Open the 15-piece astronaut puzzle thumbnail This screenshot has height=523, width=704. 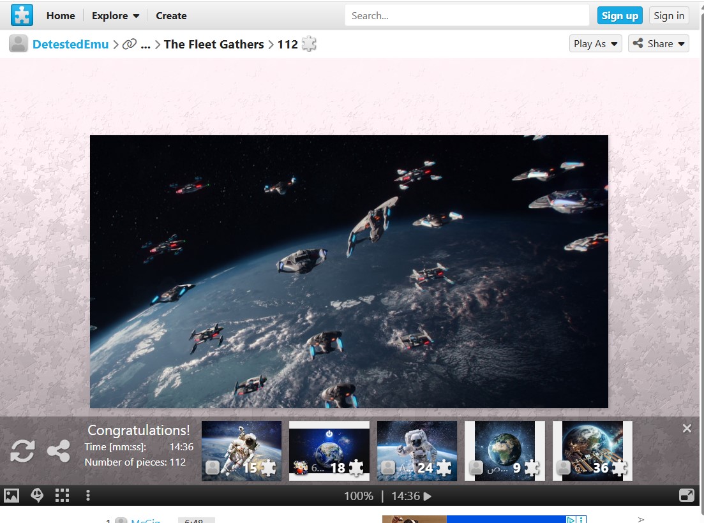point(241,450)
